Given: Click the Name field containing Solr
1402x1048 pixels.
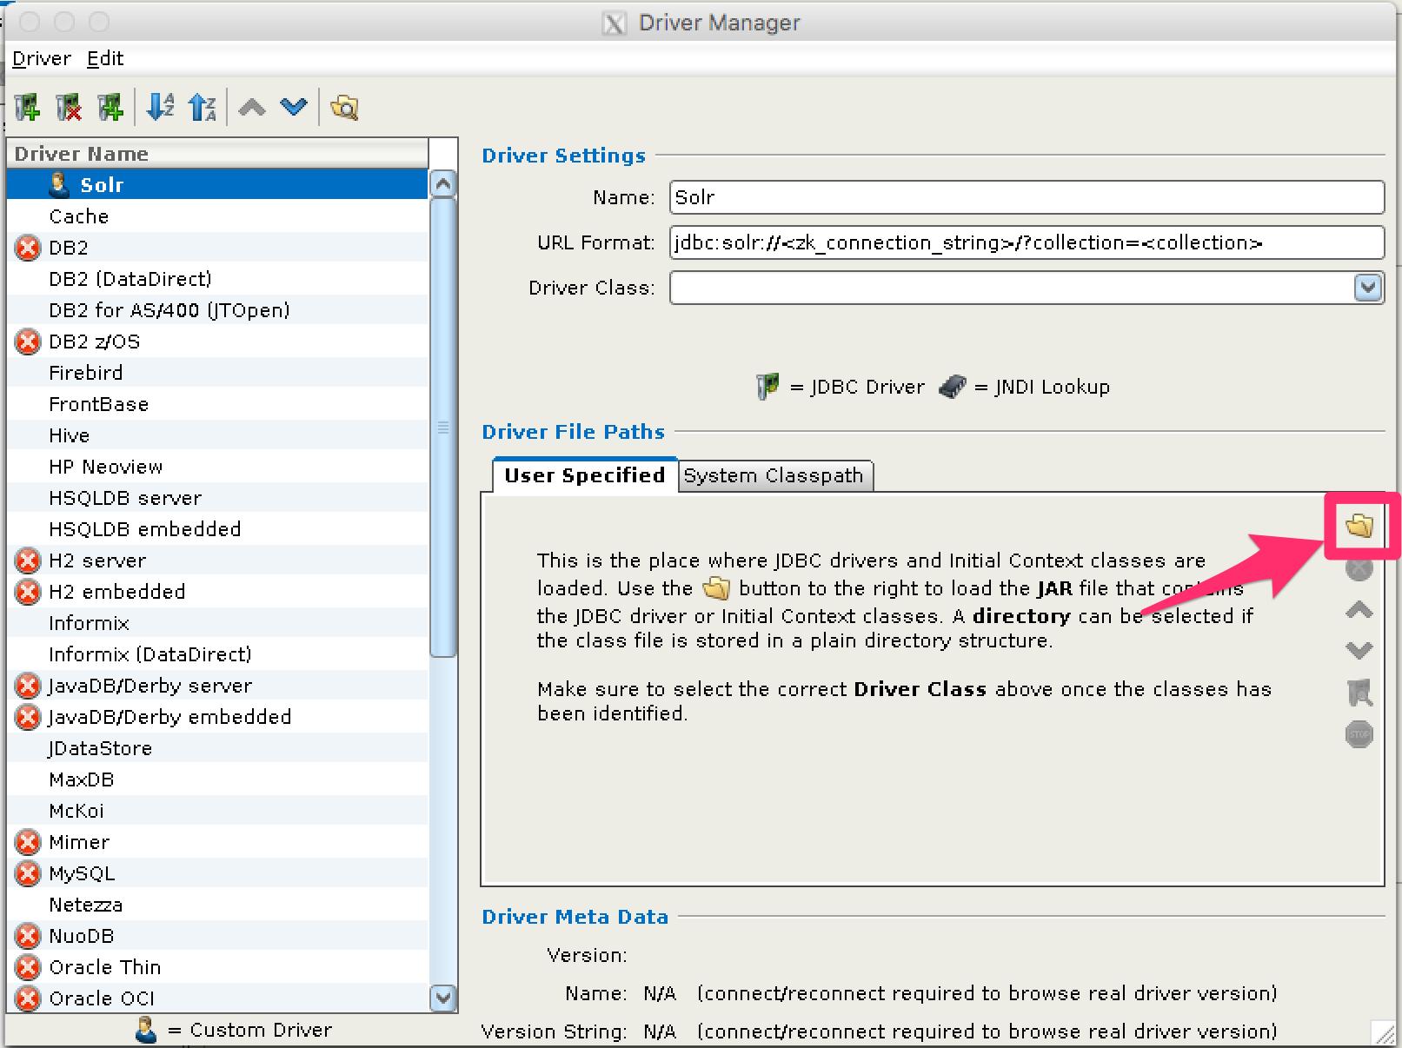Looking at the screenshot, I should (x=1026, y=197).
